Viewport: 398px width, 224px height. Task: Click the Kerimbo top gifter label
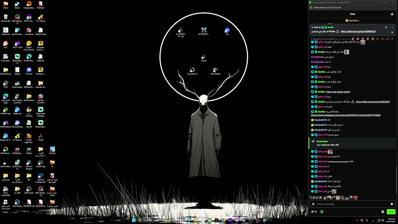tap(353, 21)
